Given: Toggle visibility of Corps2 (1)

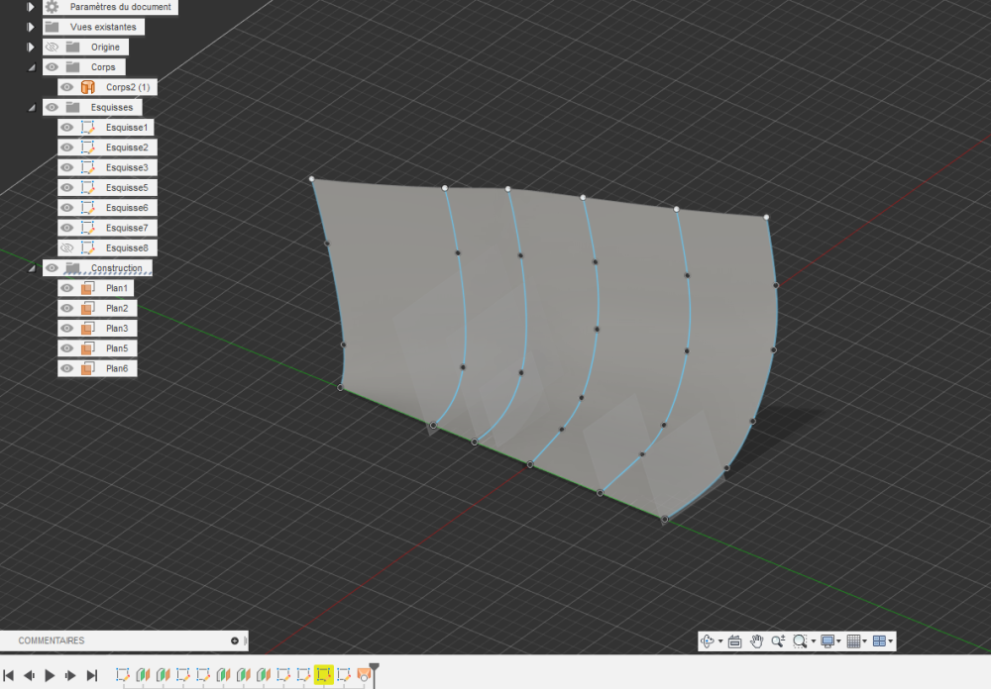Looking at the screenshot, I should [67, 87].
